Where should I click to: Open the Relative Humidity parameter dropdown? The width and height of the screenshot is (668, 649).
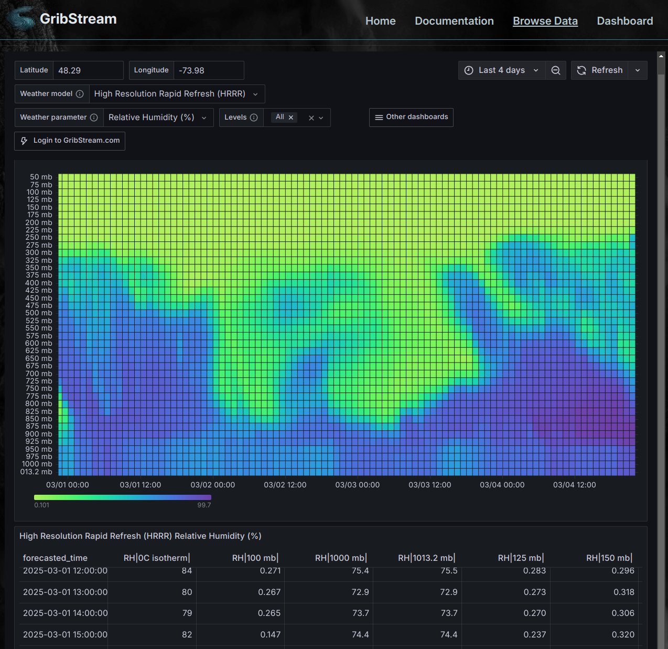click(157, 118)
